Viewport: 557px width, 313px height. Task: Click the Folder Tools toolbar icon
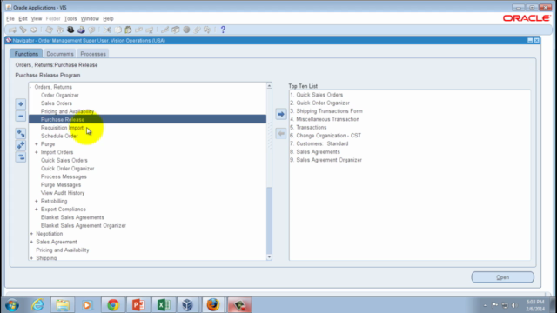tap(207, 30)
